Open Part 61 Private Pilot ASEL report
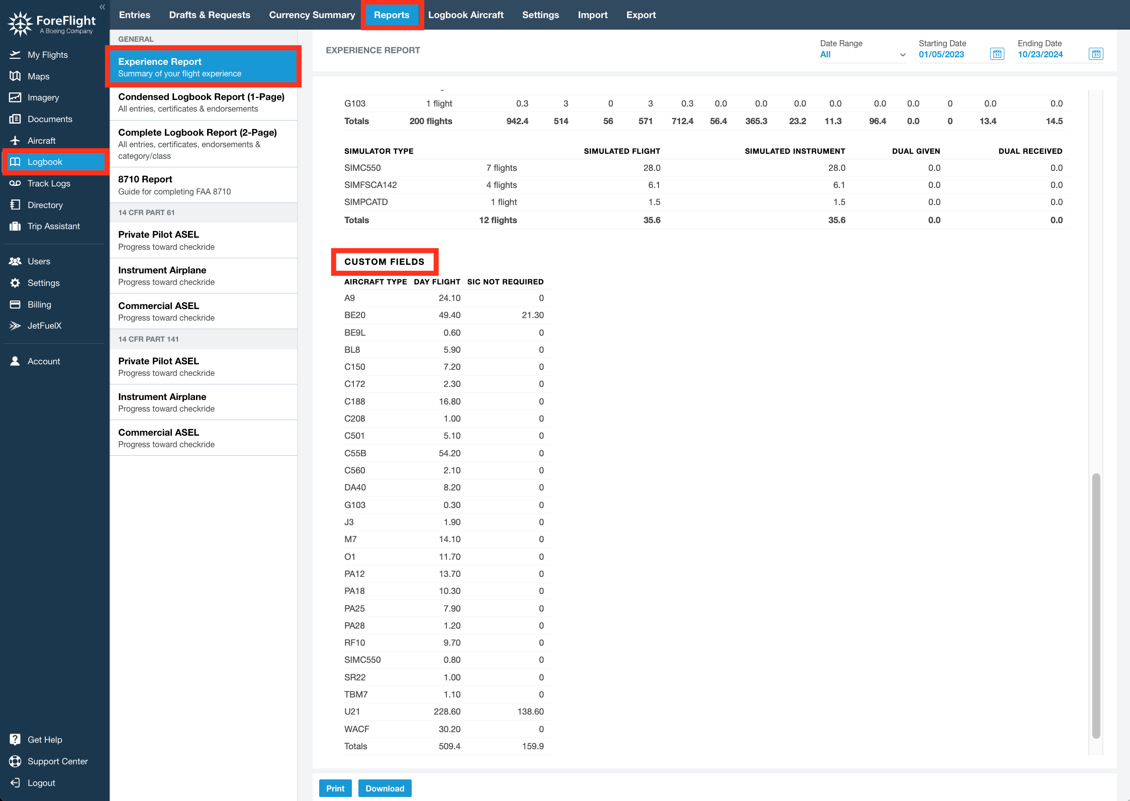The image size is (1130, 801). 203,240
